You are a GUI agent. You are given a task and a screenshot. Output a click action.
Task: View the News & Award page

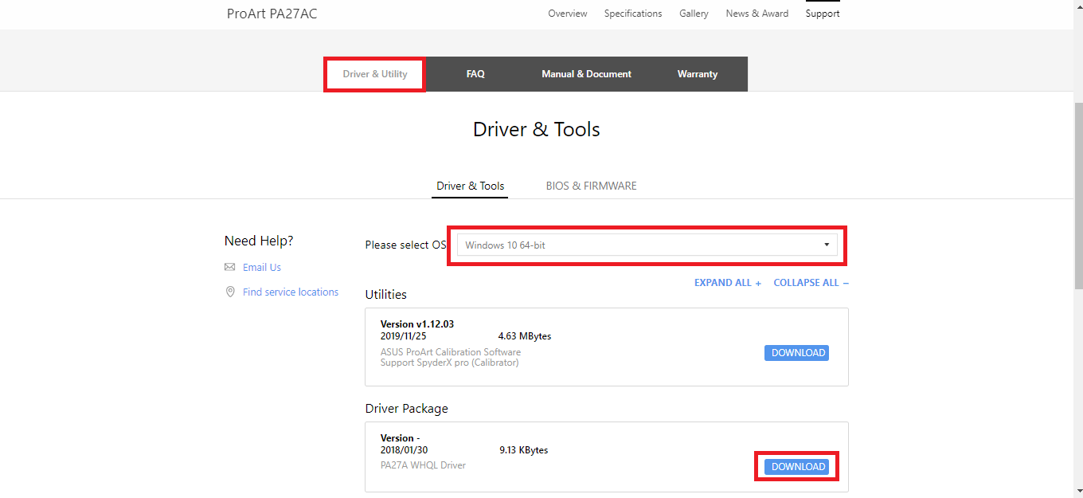(757, 14)
